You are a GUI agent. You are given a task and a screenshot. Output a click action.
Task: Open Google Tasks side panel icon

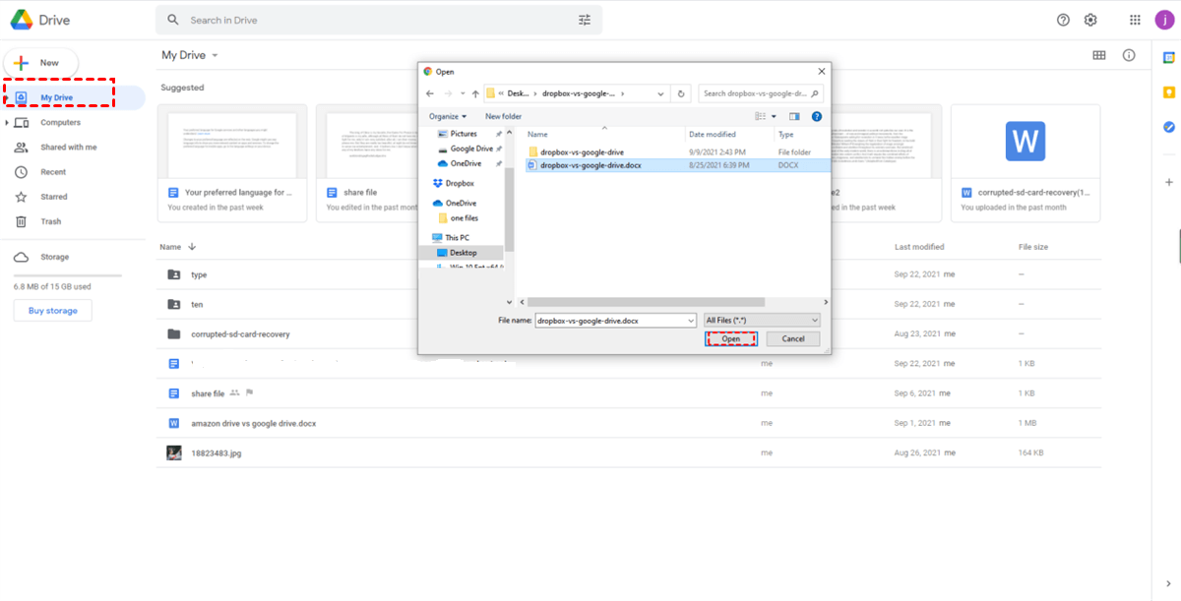1168,127
